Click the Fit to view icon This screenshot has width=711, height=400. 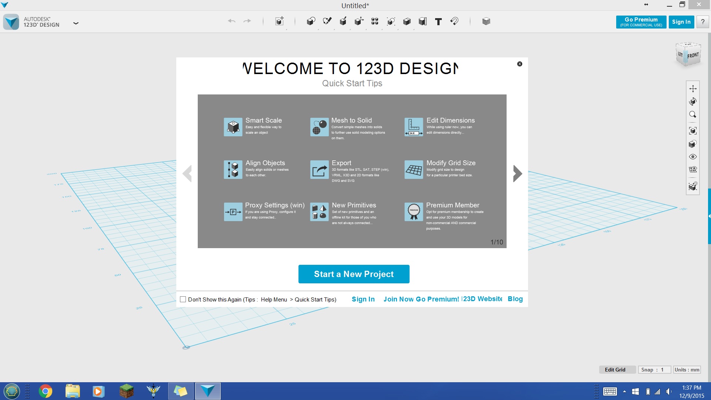[693, 130]
